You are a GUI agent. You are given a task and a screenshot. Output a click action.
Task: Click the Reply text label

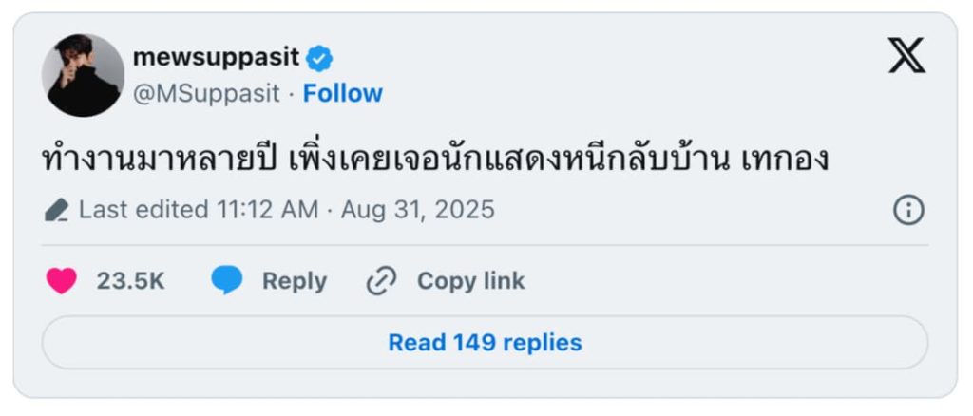[295, 281]
